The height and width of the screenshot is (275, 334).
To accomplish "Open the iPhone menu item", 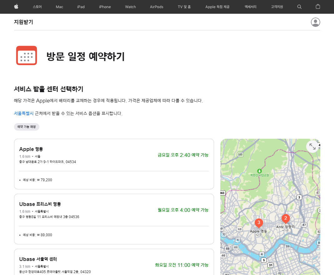I will point(105,7).
